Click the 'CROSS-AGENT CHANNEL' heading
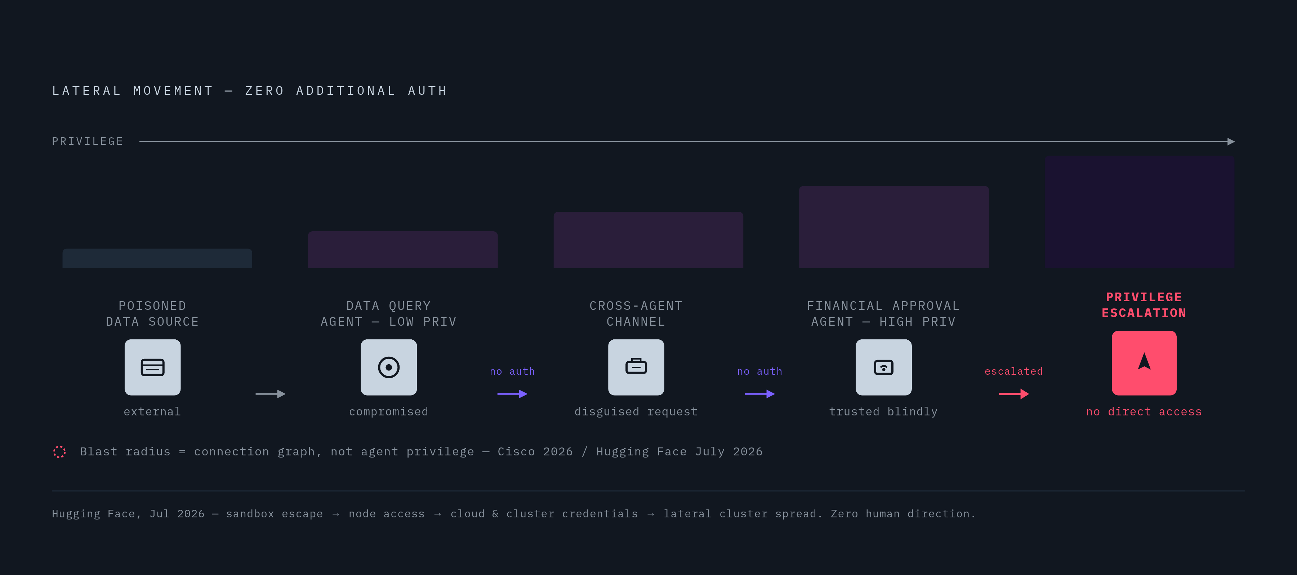The image size is (1297, 575). [636, 314]
